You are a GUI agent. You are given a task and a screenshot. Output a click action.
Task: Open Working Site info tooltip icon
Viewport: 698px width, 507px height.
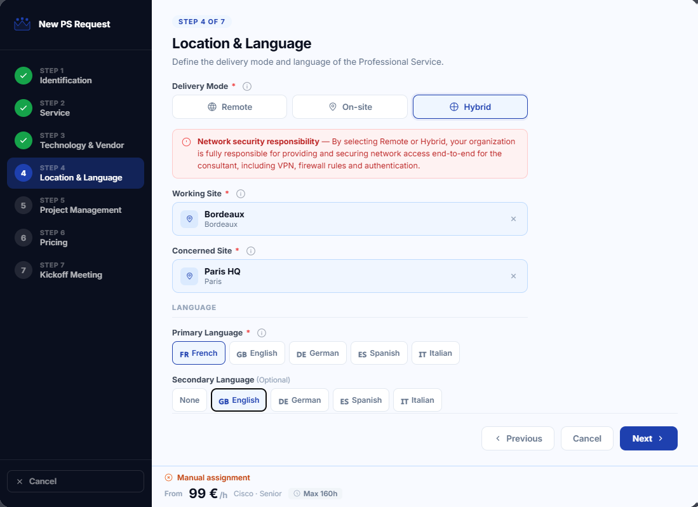[x=240, y=194]
